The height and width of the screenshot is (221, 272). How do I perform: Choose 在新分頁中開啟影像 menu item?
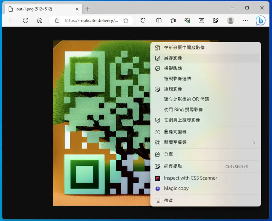205,48
